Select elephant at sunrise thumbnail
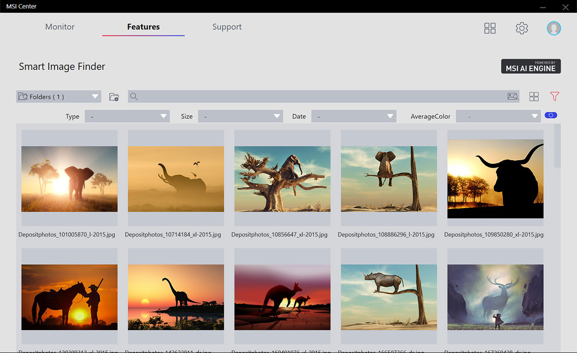The width and height of the screenshot is (577, 353). pyautogui.click(x=69, y=178)
